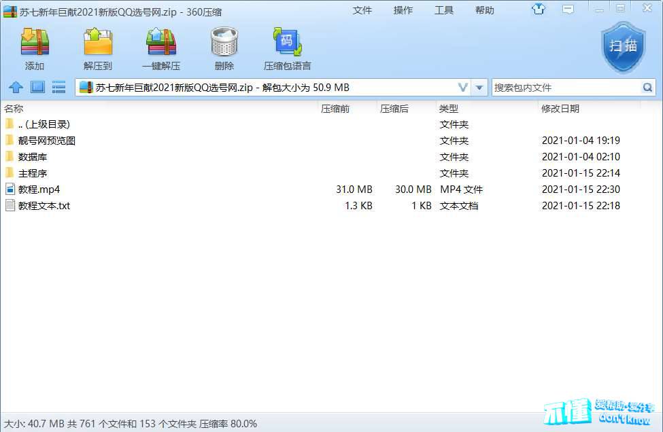This screenshot has width=663, height=432.
Task: Sort by 压缩前 column header
Action: pos(335,109)
